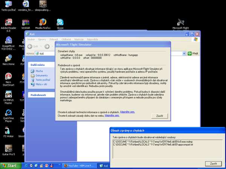Launch Nero Home from the desktop
The height and width of the screenshot is (169, 226).
tap(8, 60)
